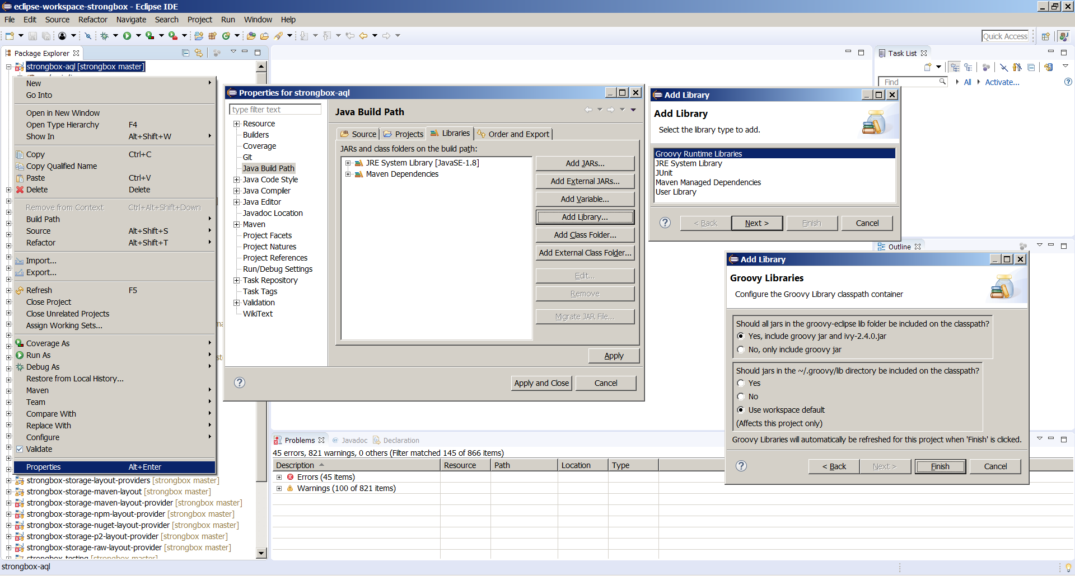Select 'No, only include groovy jar' option

[x=741, y=350]
